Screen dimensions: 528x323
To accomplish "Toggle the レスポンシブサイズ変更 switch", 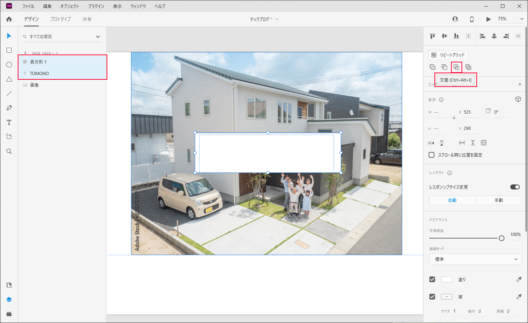I will point(515,187).
